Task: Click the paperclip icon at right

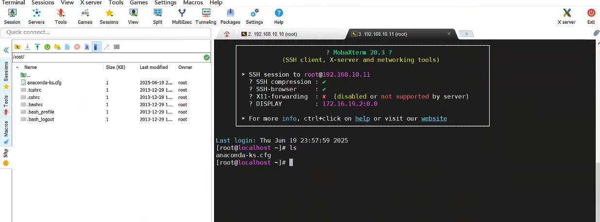Action: tap(596, 33)
